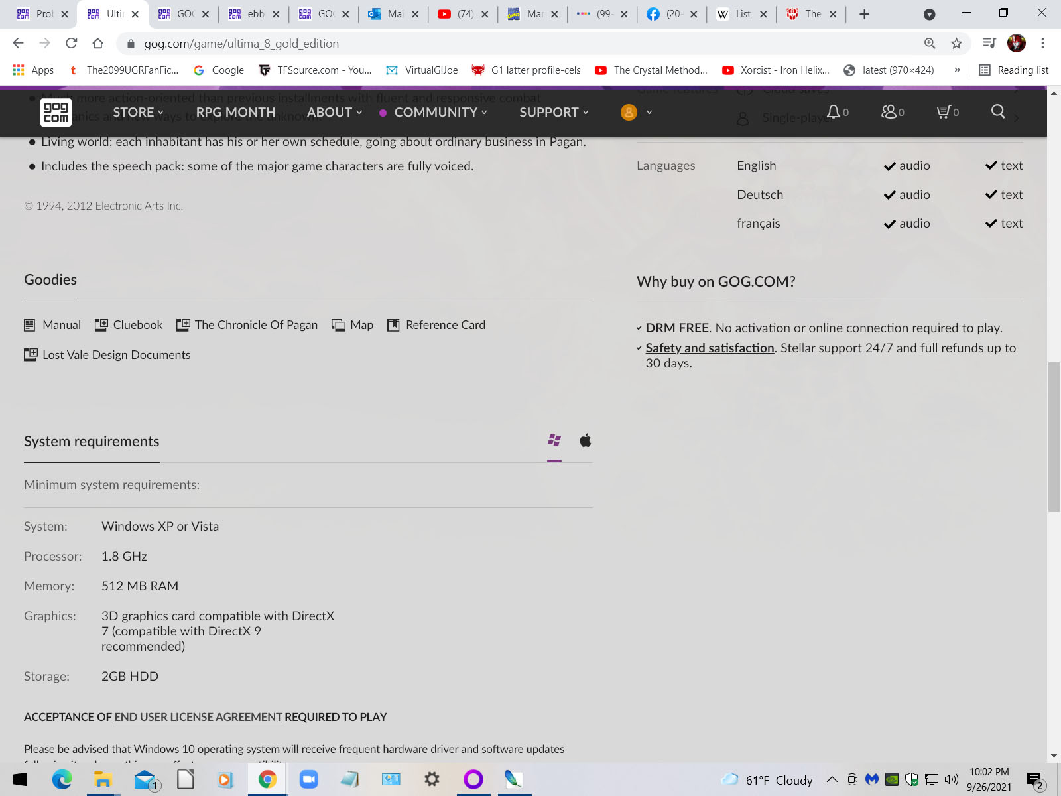
Task: Expand the SUPPORT menu
Action: pyautogui.click(x=554, y=112)
